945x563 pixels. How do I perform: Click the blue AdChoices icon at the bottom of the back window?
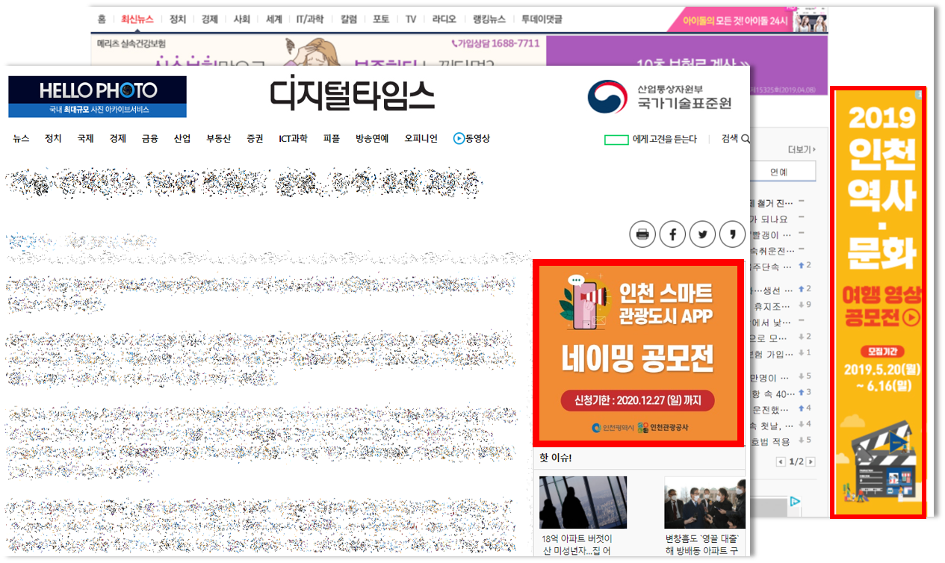click(796, 503)
